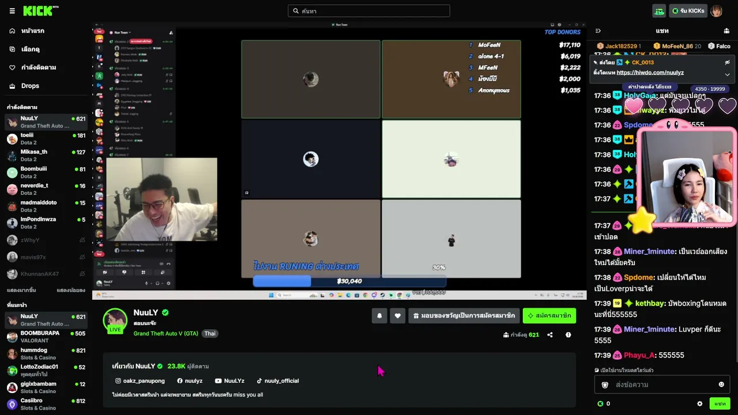The image size is (738, 415).
Task: Select offline channel zWhyY
Action: point(46,240)
